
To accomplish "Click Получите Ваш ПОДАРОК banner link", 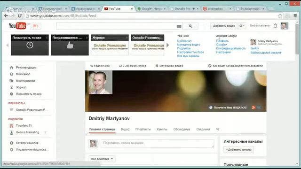I will [228, 108].
